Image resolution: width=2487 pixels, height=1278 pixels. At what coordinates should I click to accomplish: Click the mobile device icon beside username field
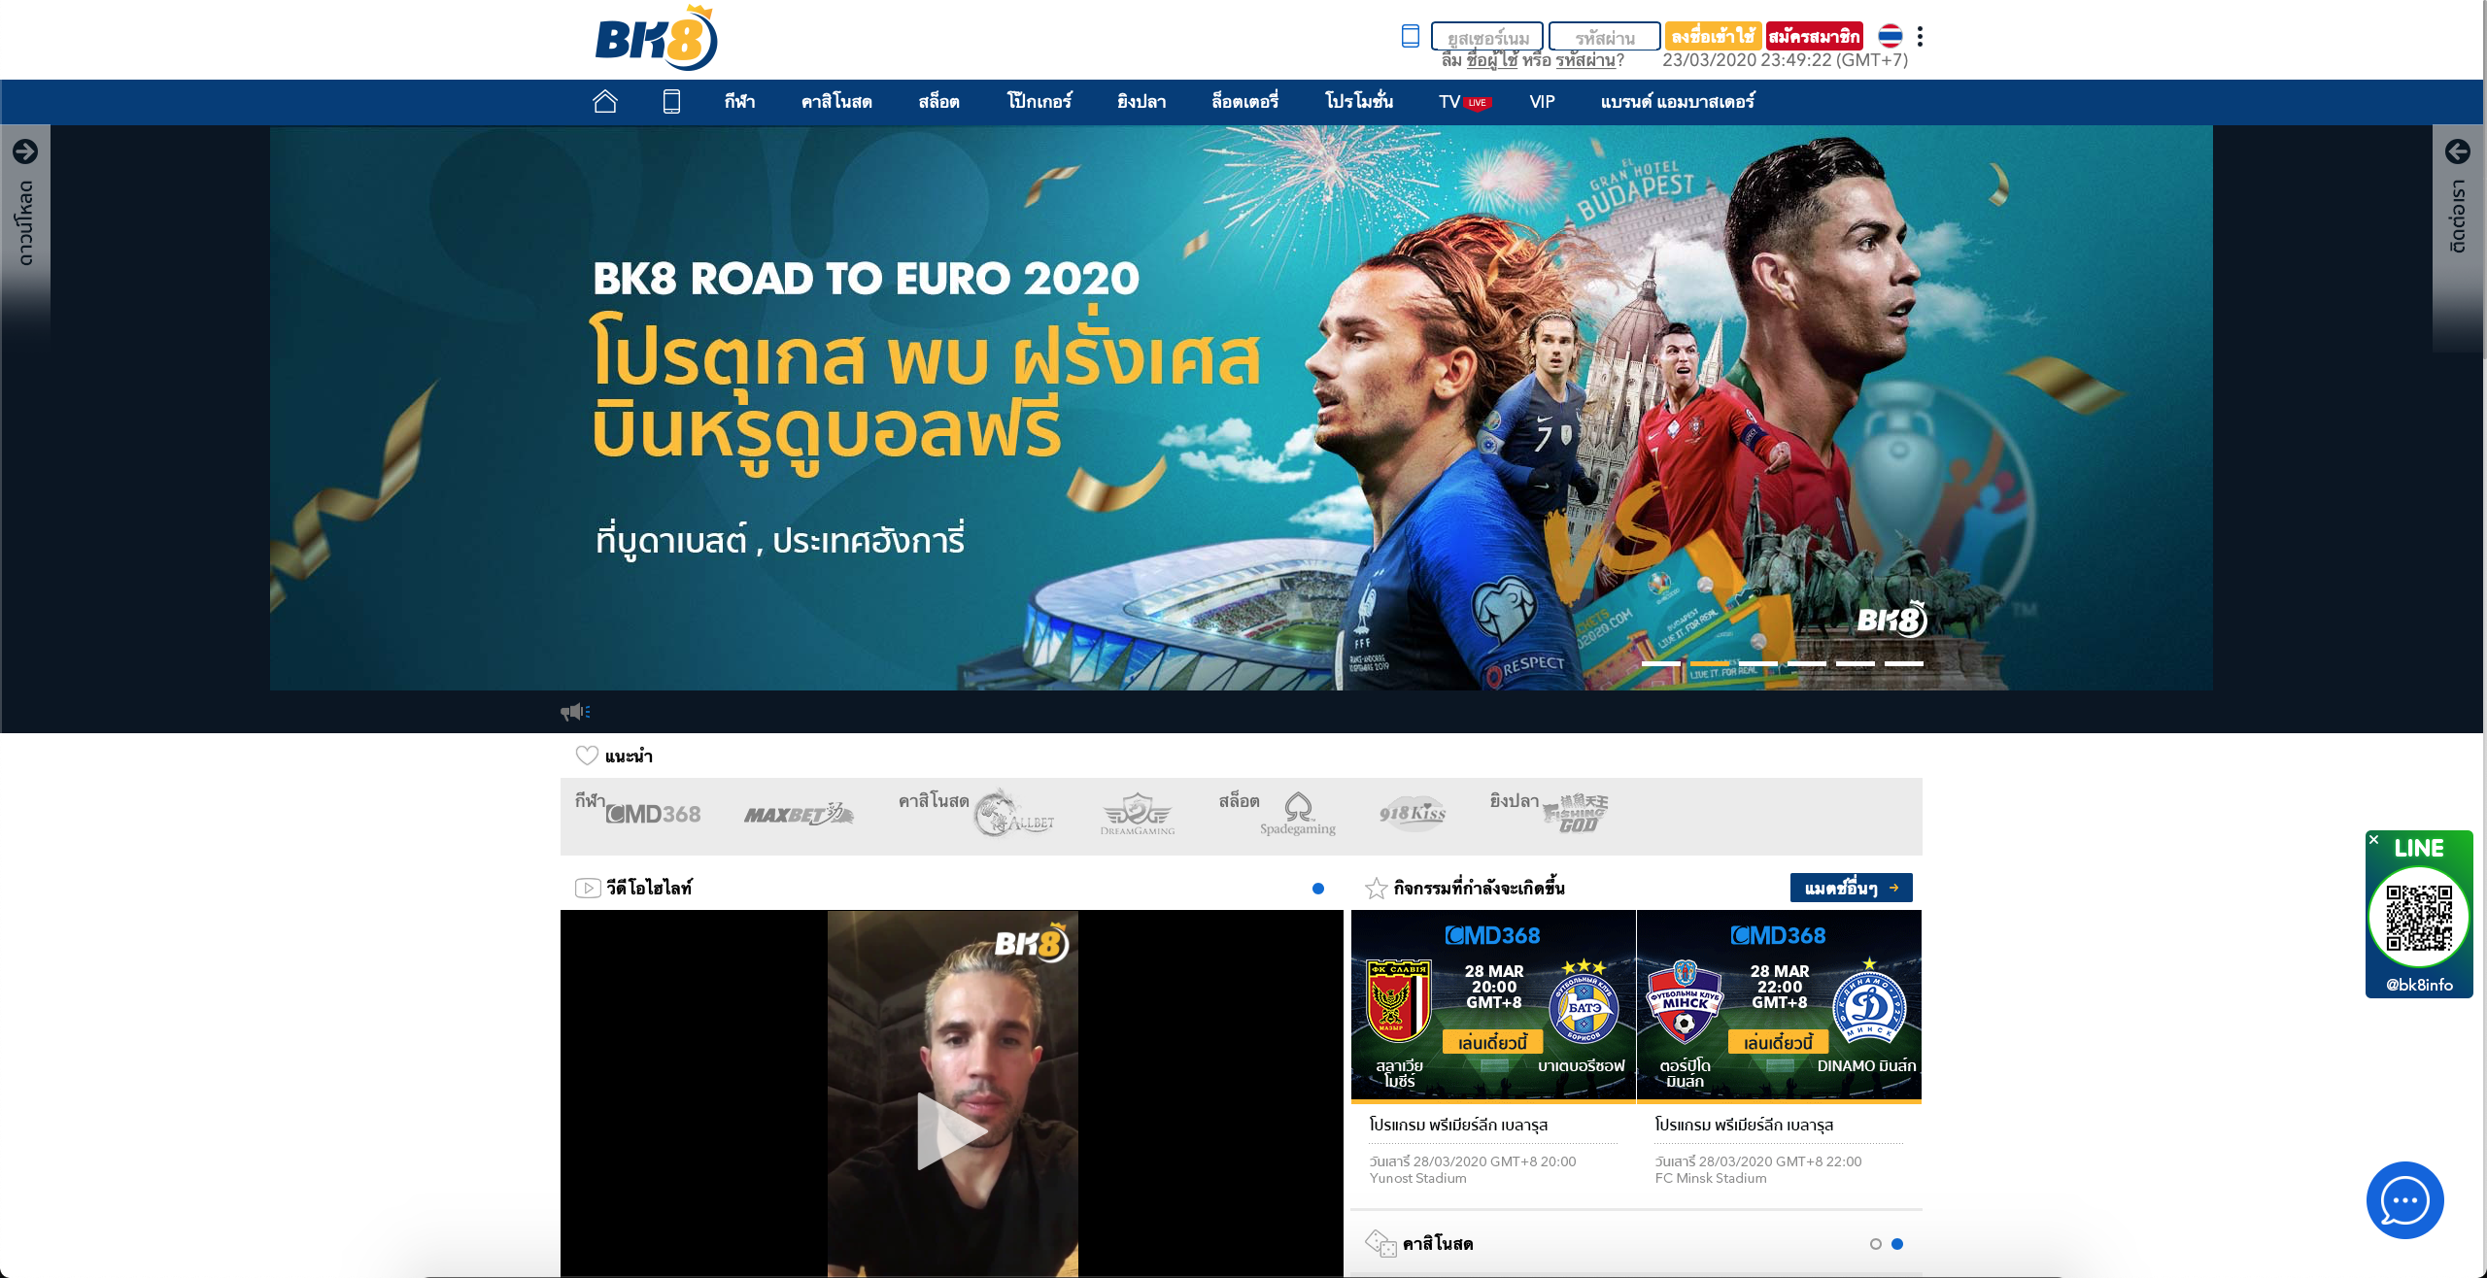[x=1411, y=37]
